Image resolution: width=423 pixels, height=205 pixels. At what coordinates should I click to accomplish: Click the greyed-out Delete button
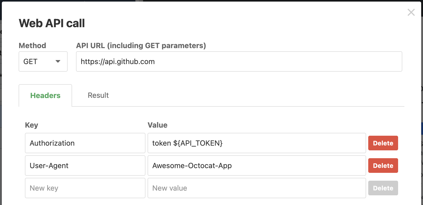383,188
